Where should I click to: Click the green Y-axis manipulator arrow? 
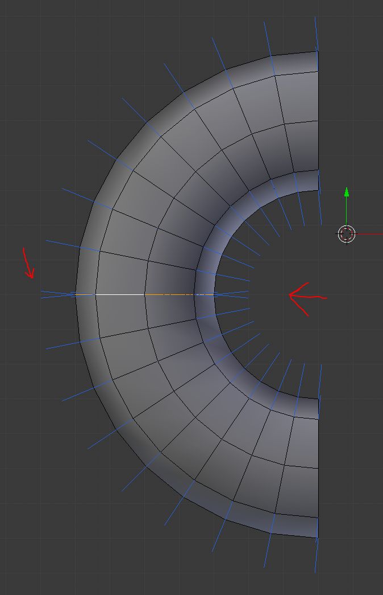pos(346,206)
